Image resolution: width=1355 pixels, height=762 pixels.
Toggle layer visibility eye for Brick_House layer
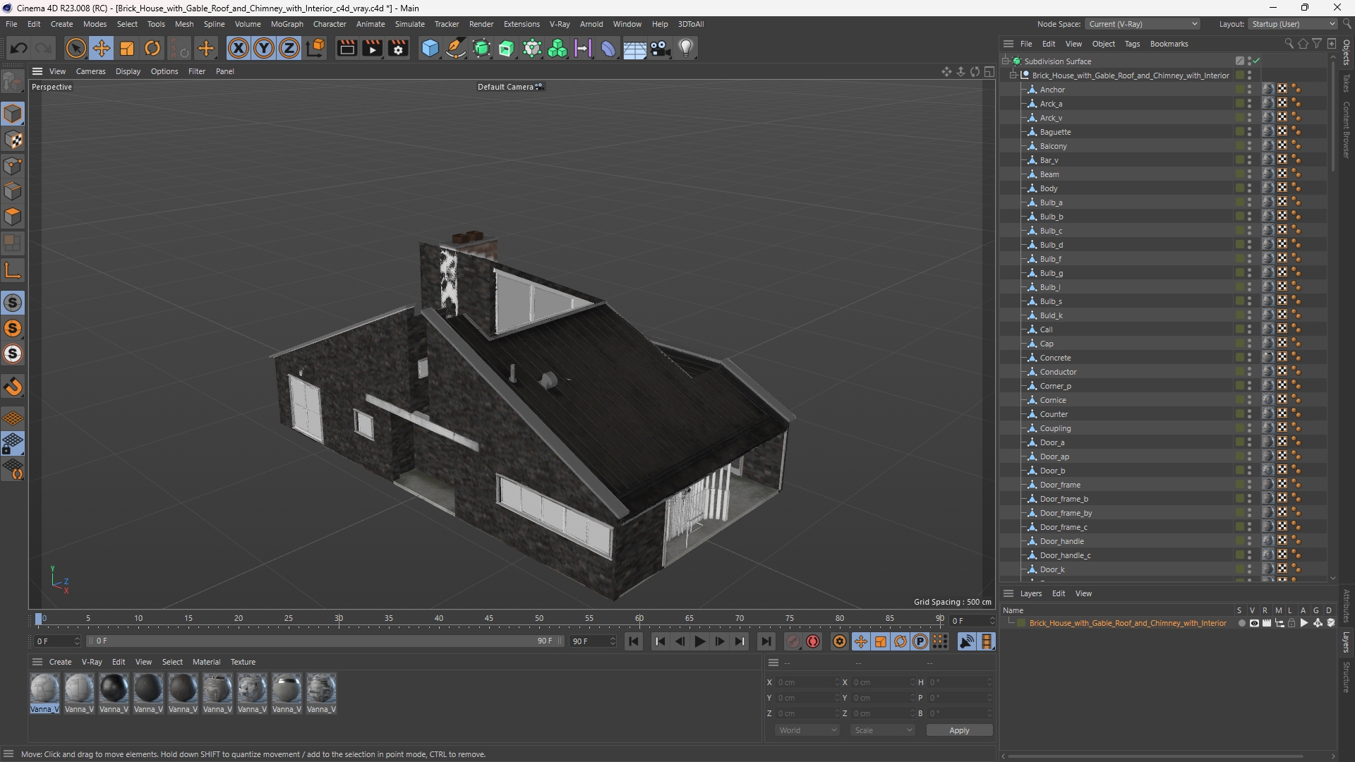pos(1254,624)
